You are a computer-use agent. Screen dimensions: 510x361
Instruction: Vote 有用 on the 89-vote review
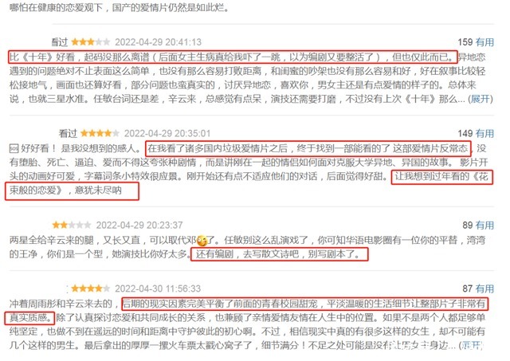pyautogui.click(x=484, y=225)
